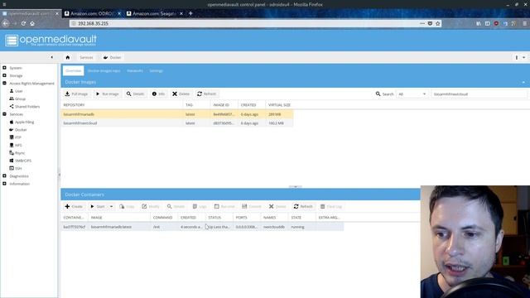Switch to the Networks tab
This screenshot has height=298, width=530.
click(x=134, y=70)
